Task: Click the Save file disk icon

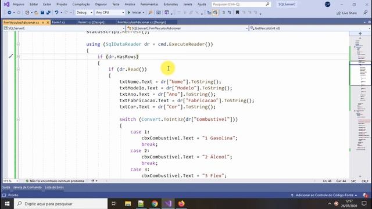Action: point(42,13)
